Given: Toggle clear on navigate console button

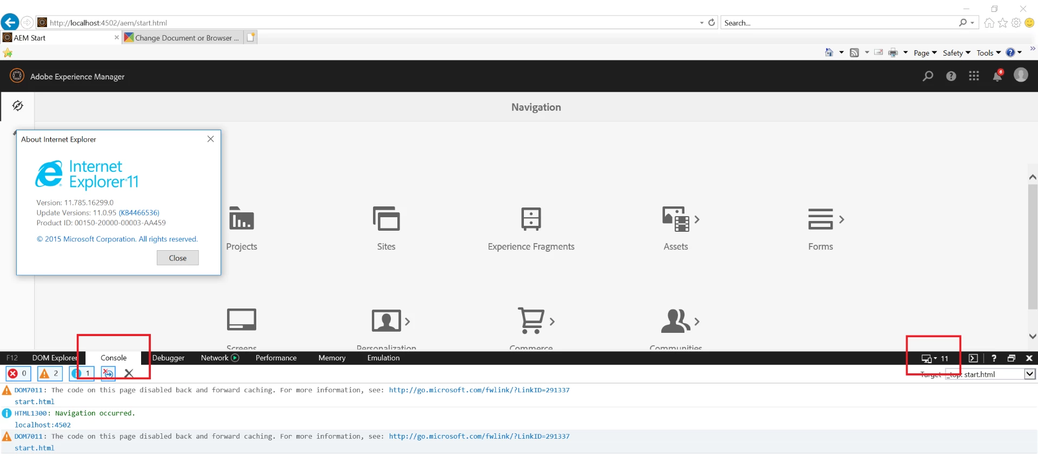Looking at the screenshot, I should (x=108, y=373).
